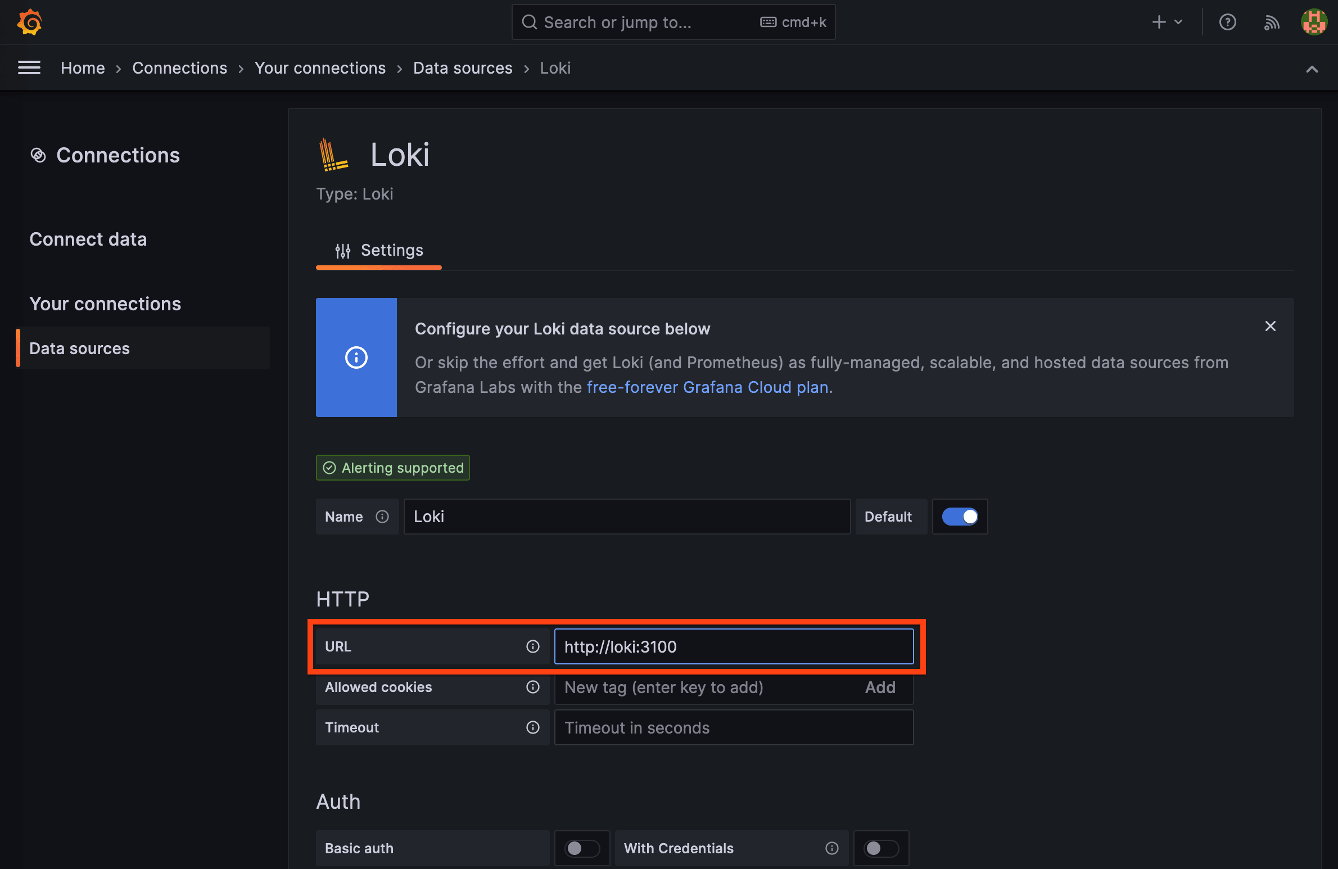Click the cmd+k keyboard shortcut icon

click(768, 22)
